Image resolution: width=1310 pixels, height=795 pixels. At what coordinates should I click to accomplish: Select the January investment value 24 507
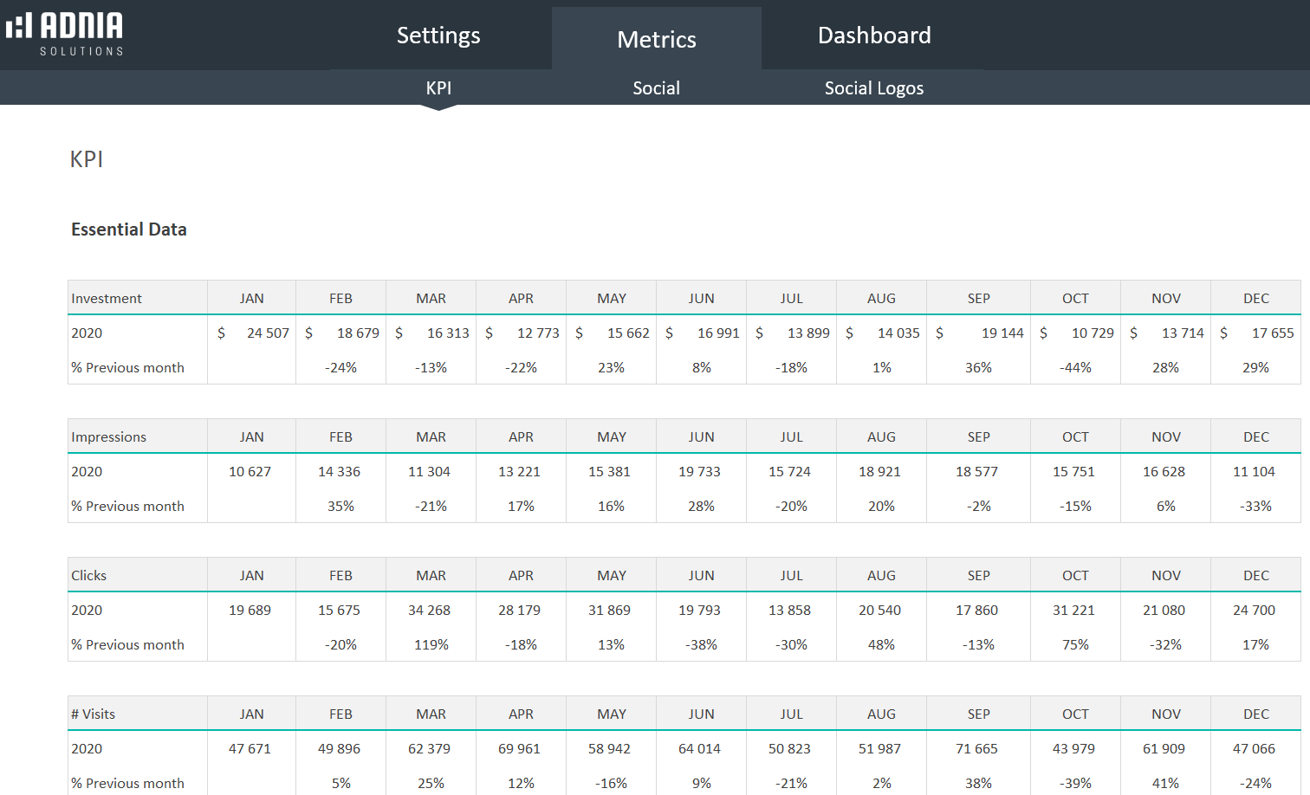pyautogui.click(x=267, y=333)
